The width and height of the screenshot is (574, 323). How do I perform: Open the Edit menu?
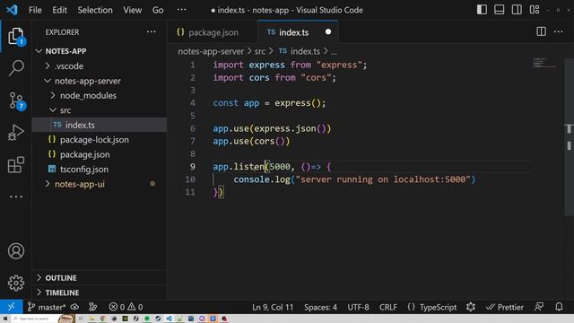pos(59,10)
